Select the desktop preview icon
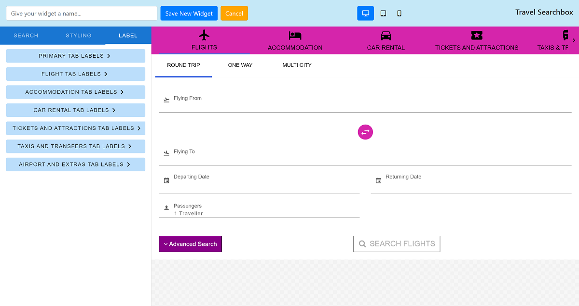 (365, 13)
